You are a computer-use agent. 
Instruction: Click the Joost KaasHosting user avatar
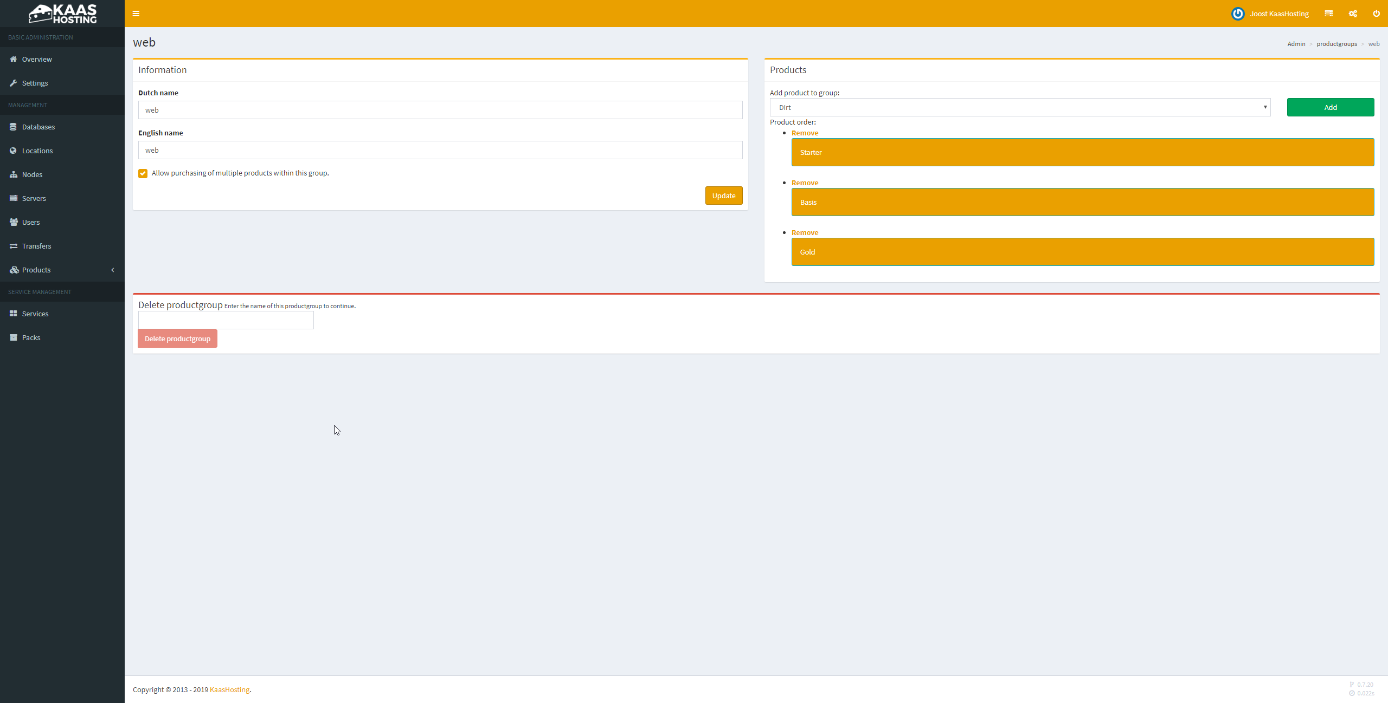click(1238, 14)
